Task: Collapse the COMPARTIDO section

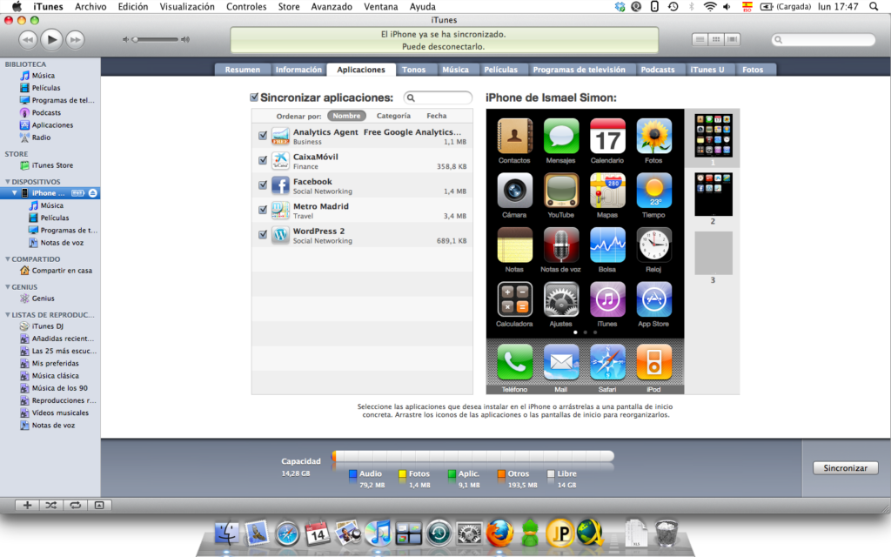Action: pyautogui.click(x=7, y=259)
